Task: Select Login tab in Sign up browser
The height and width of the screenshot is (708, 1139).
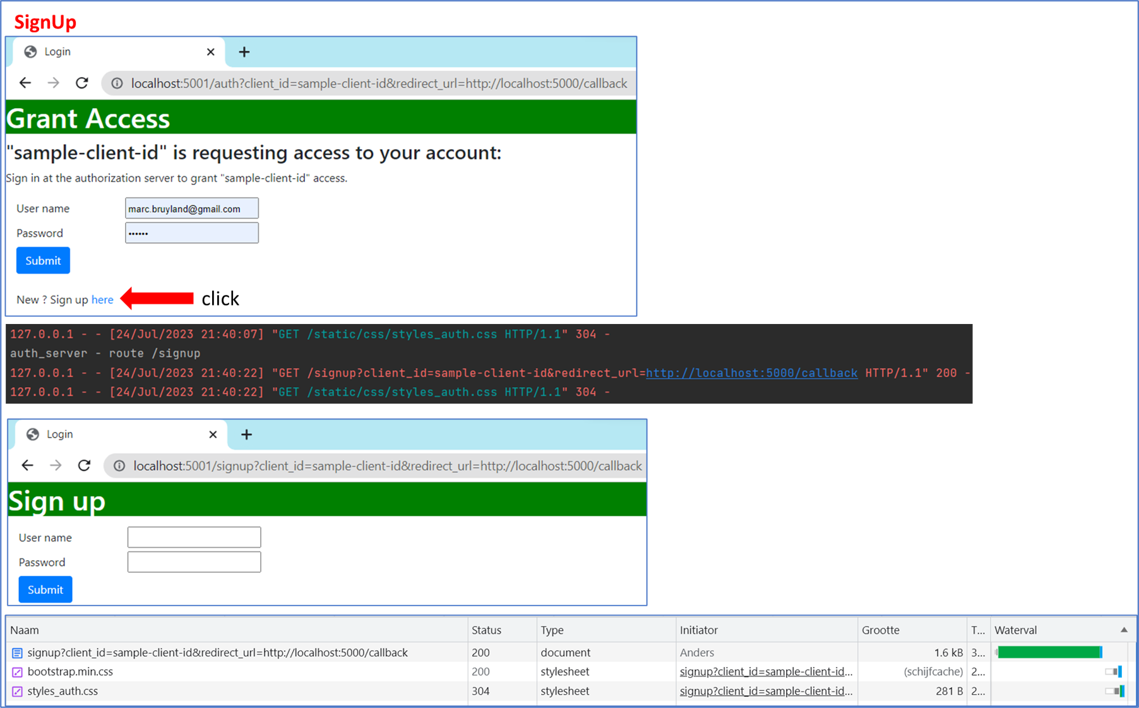Action: coord(121,435)
